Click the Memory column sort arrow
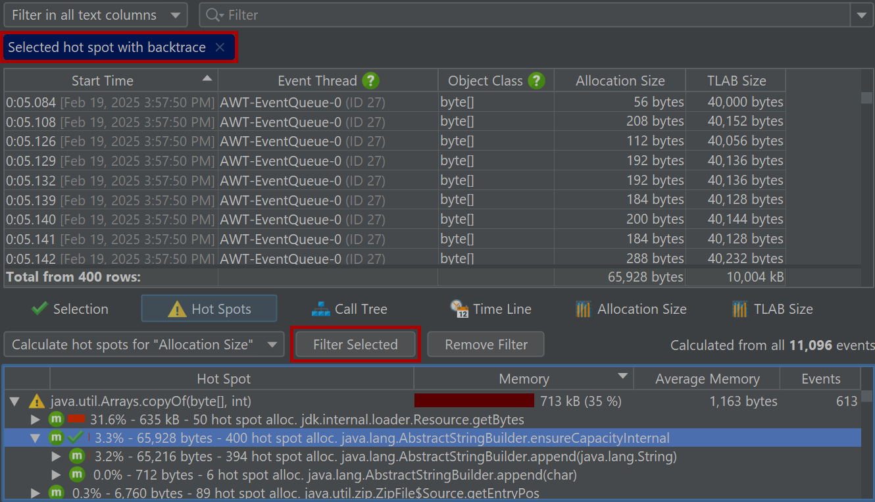The image size is (875, 502). point(622,376)
